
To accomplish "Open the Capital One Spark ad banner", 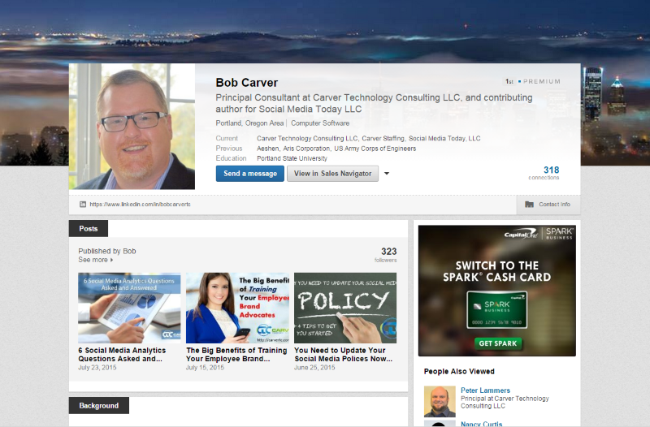I will point(497,291).
